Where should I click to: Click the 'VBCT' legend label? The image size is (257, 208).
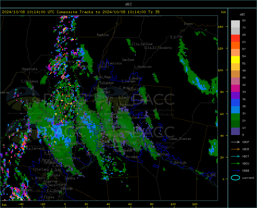click(246, 156)
